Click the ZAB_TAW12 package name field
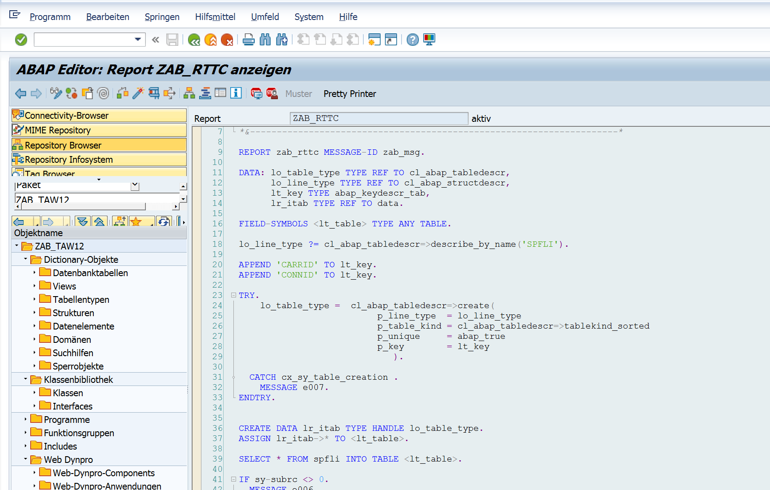Image resolution: width=770 pixels, height=490 pixels. click(x=97, y=199)
